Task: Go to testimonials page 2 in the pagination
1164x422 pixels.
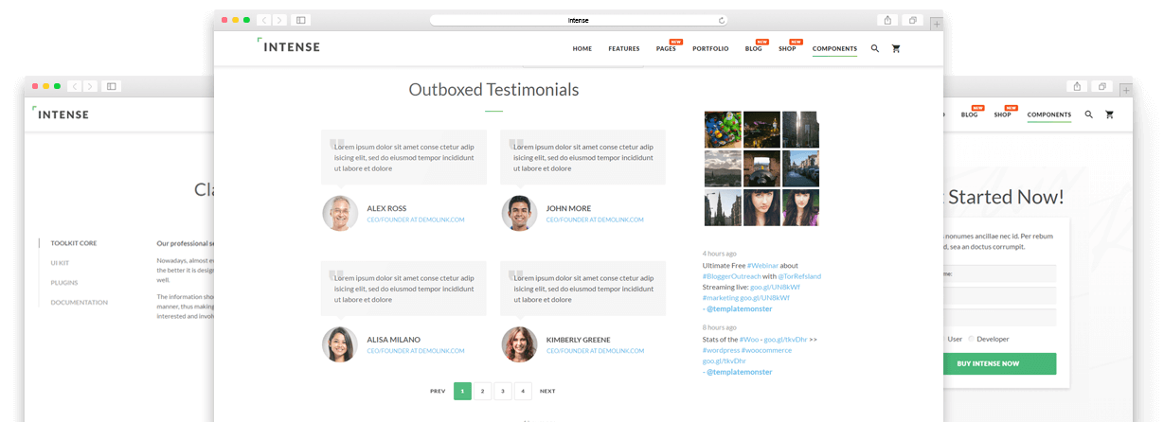Action: (483, 391)
